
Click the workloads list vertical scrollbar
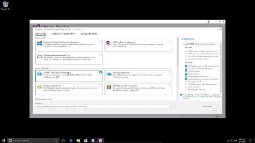coord(178,52)
